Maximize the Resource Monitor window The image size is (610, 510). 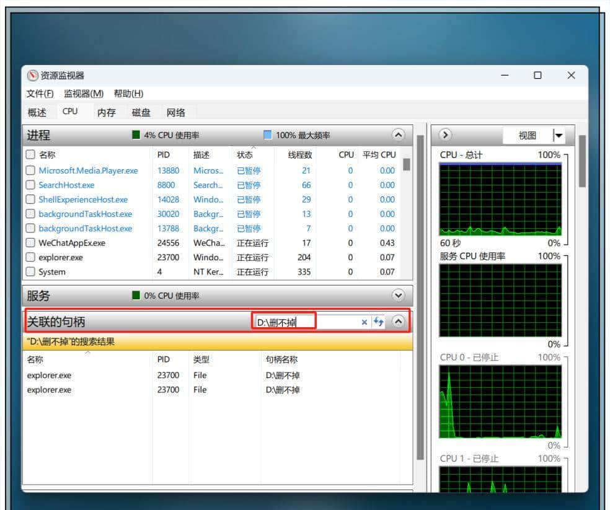[x=537, y=76]
